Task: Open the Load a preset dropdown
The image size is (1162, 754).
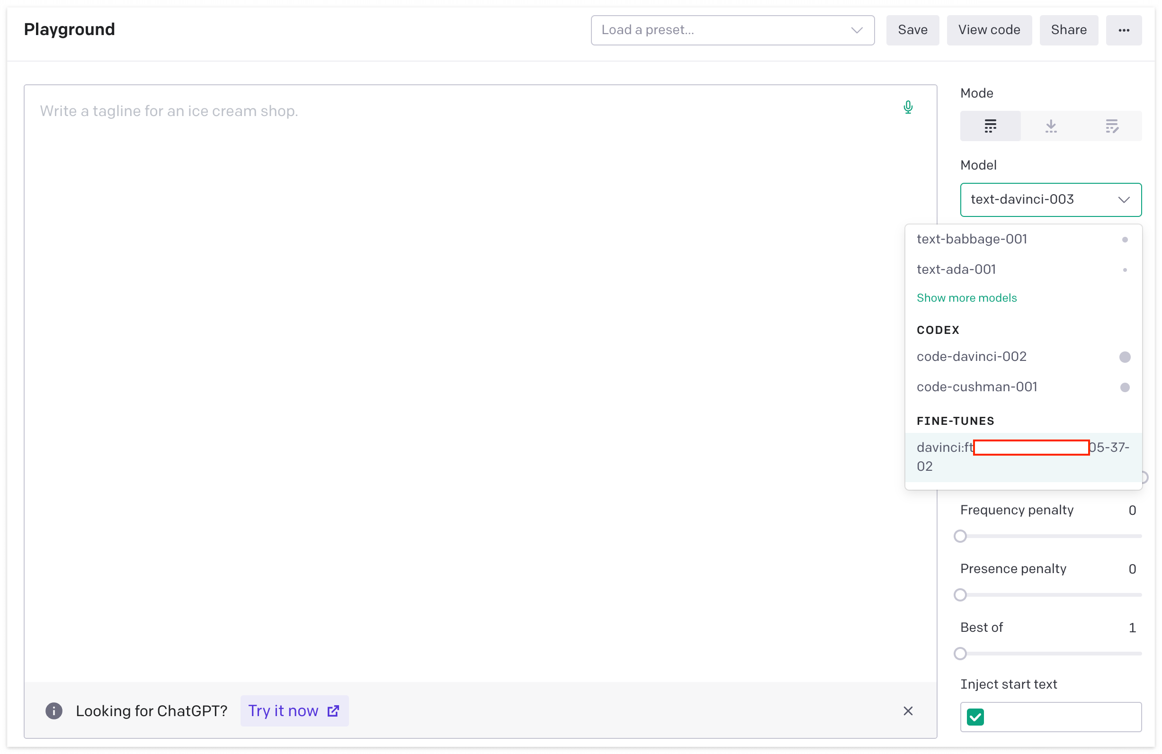Action: 732,30
